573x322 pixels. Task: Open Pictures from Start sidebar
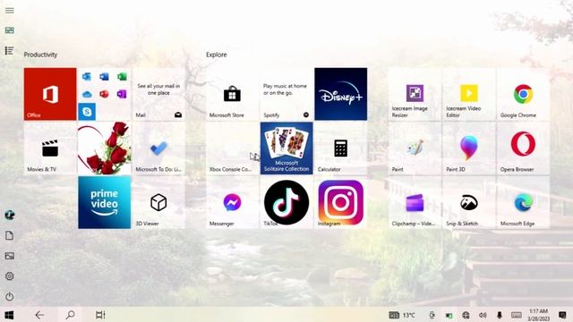pyautogui.click(x=10, y=256)
